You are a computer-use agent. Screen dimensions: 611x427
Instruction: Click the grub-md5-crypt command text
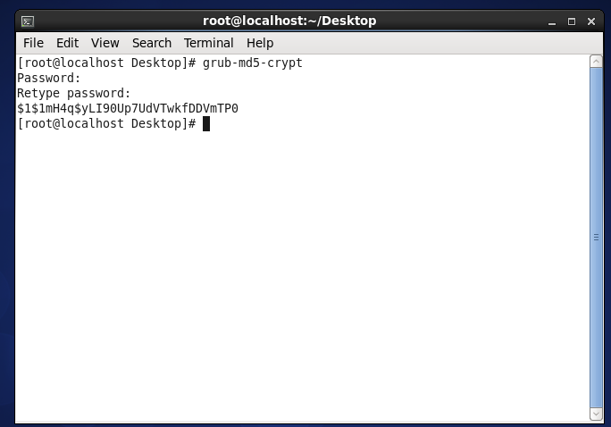(253, 63)
